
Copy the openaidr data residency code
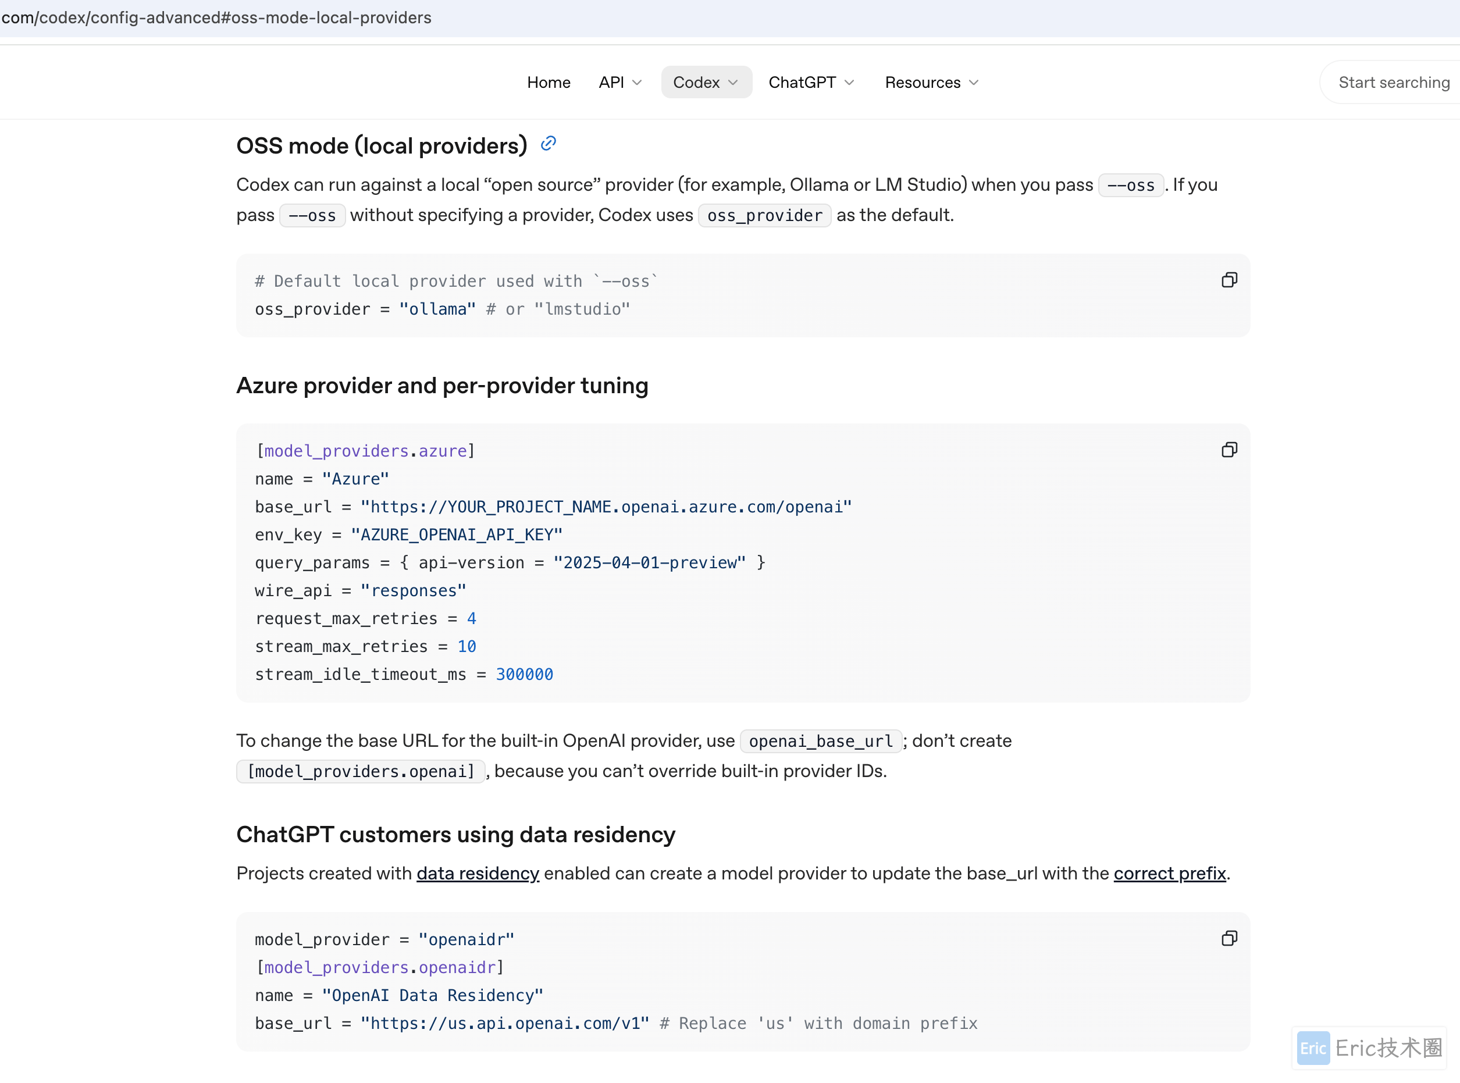pyautogui.click(x=1228, y=939)
